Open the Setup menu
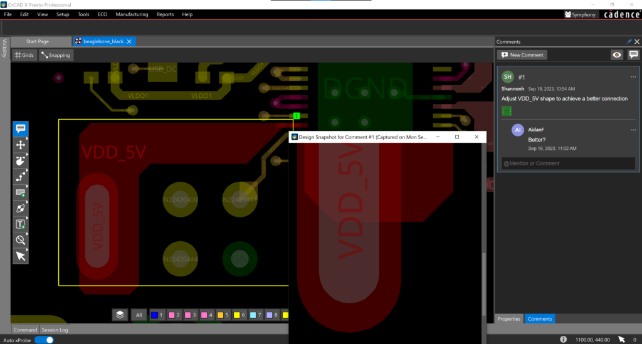 (x=63, y=14)
